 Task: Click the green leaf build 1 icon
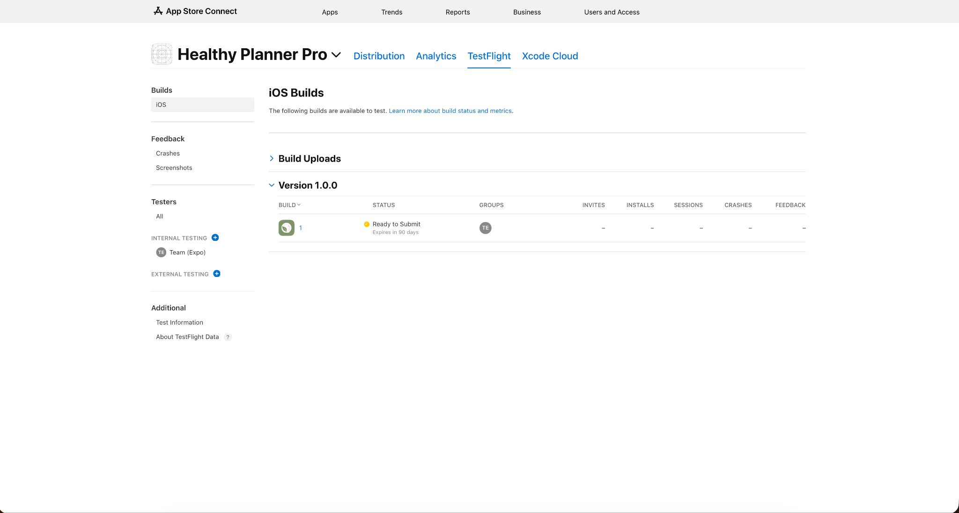287,228
